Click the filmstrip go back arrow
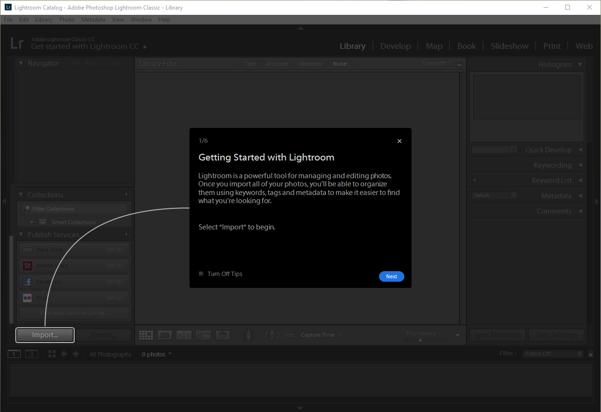The height and width of the screenshot is (412, 601). point(64,354)
